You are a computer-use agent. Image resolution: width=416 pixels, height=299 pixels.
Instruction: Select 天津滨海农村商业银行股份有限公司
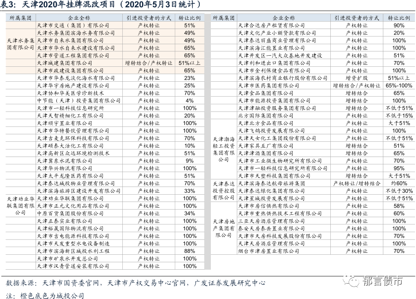click(283, 78)
